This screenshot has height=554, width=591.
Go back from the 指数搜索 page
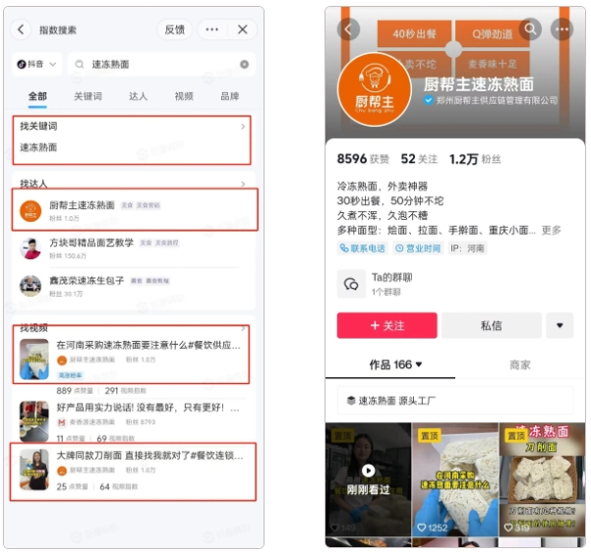21,29
